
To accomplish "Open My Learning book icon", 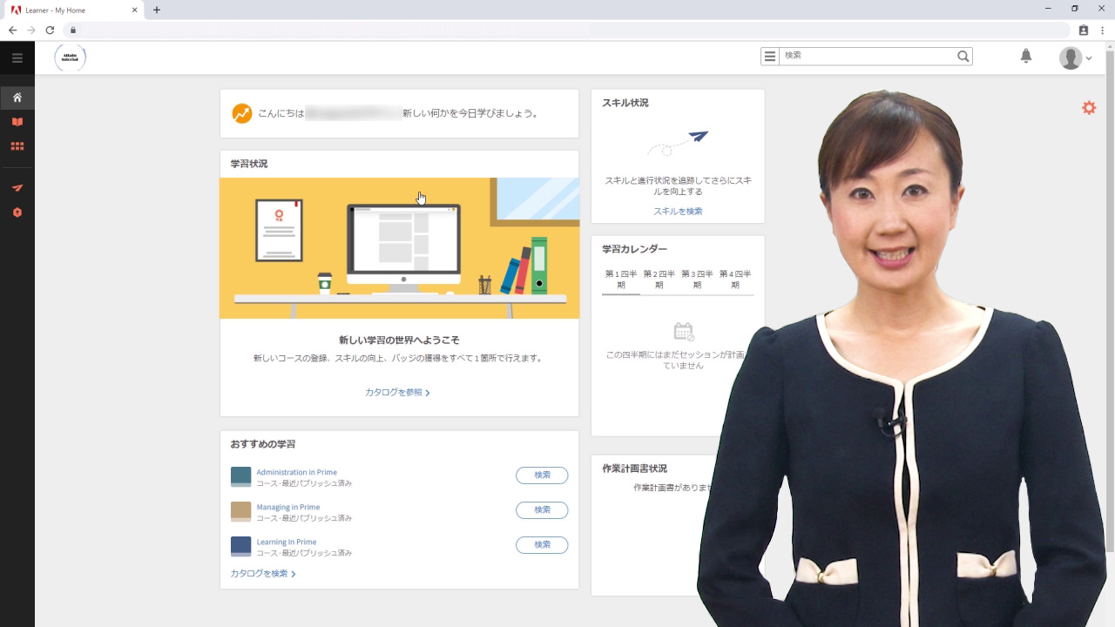I will click(x=17, y=122).
